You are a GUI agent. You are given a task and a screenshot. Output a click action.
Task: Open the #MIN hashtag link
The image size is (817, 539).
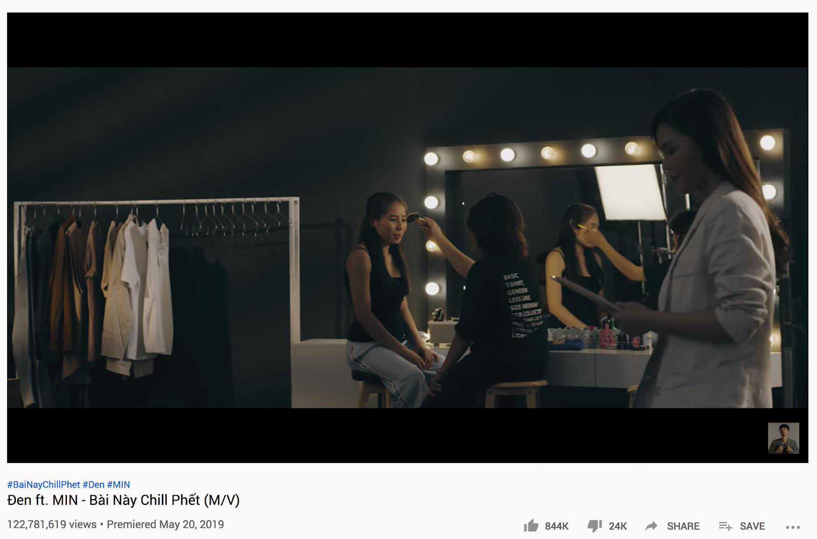[x=118, y=484]
